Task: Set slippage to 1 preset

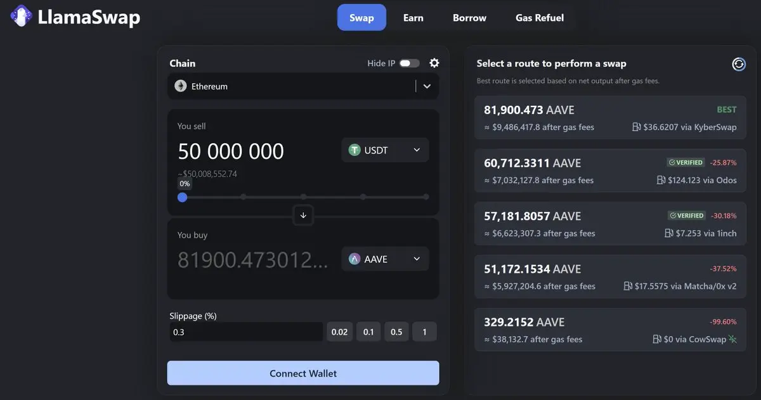Action: click(424, 332)
